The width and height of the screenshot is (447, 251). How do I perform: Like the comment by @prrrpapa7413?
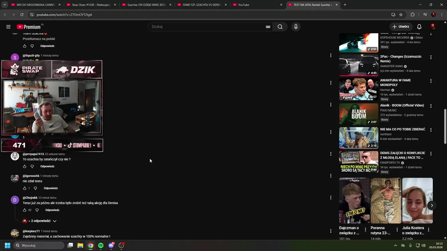pyautogui.click(x=24, y=166)
